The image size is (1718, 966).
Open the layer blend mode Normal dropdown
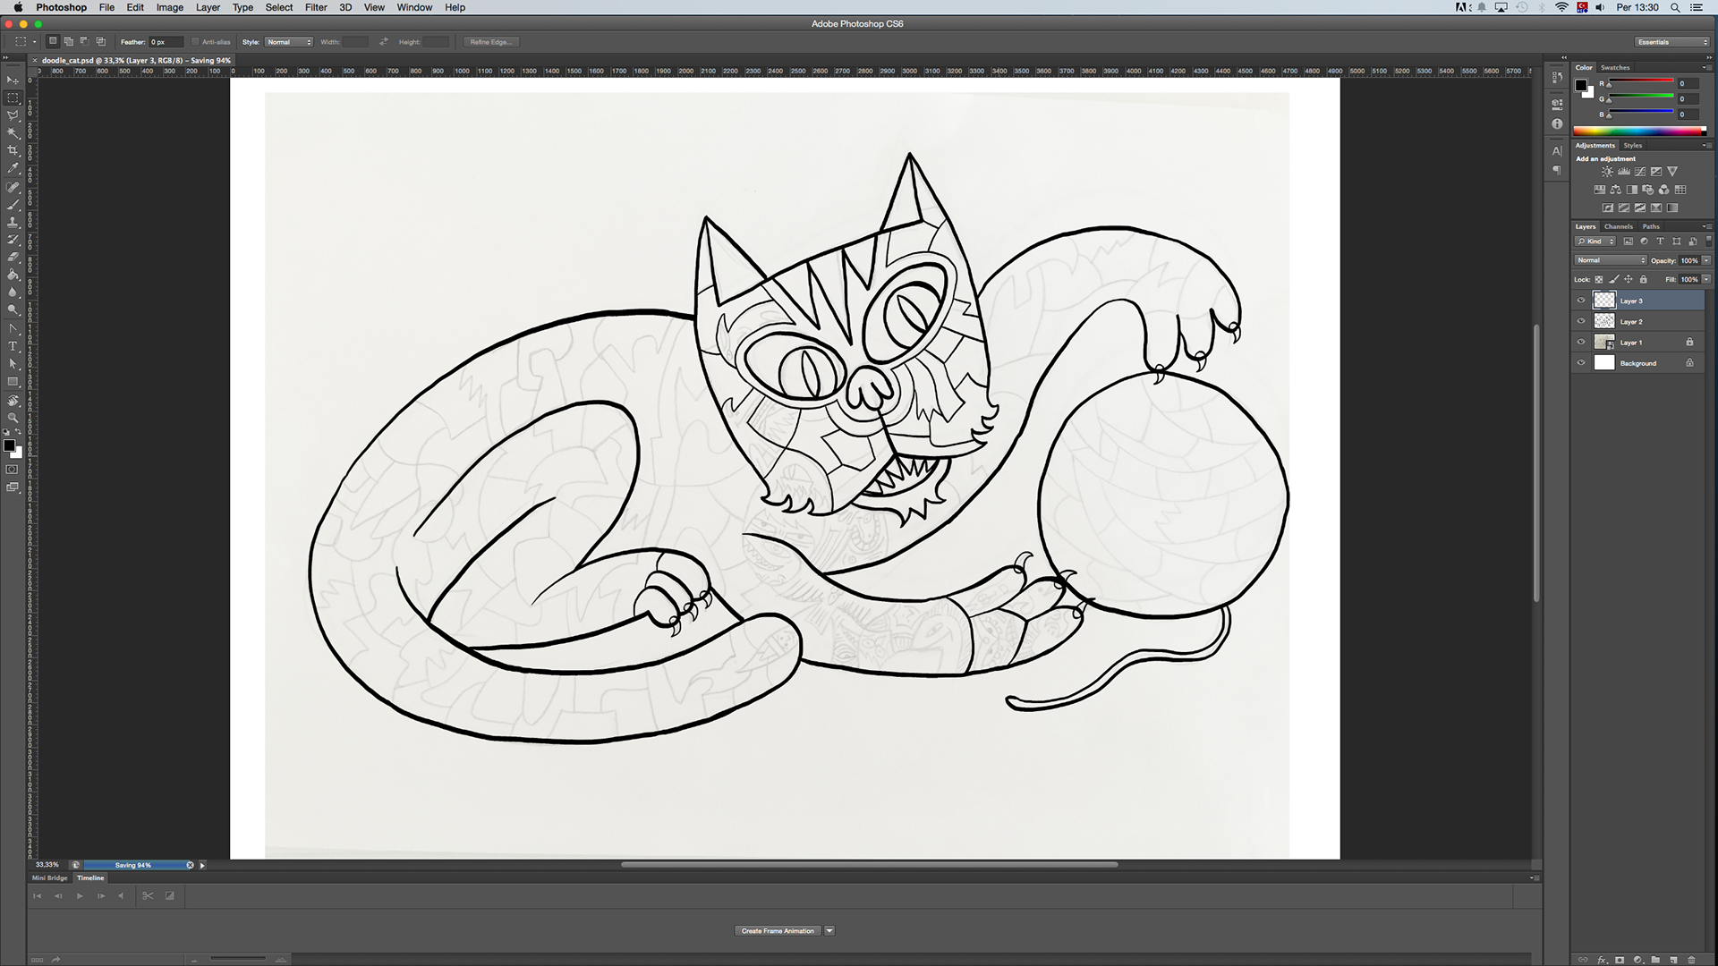tap(1610, 260)
